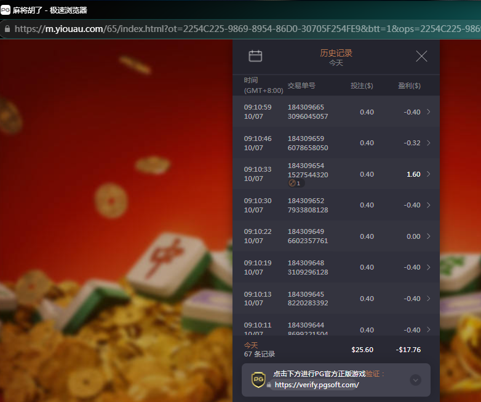
Task: Click the browser address bar URL
Action: pos(247,29)
